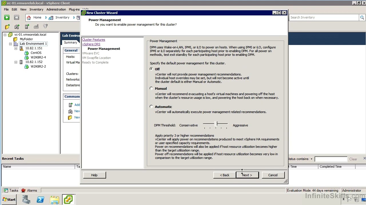Viewport: 366px width, 205px height.
Task: Open the status contains filter dropdown
Action: [311, 159]
